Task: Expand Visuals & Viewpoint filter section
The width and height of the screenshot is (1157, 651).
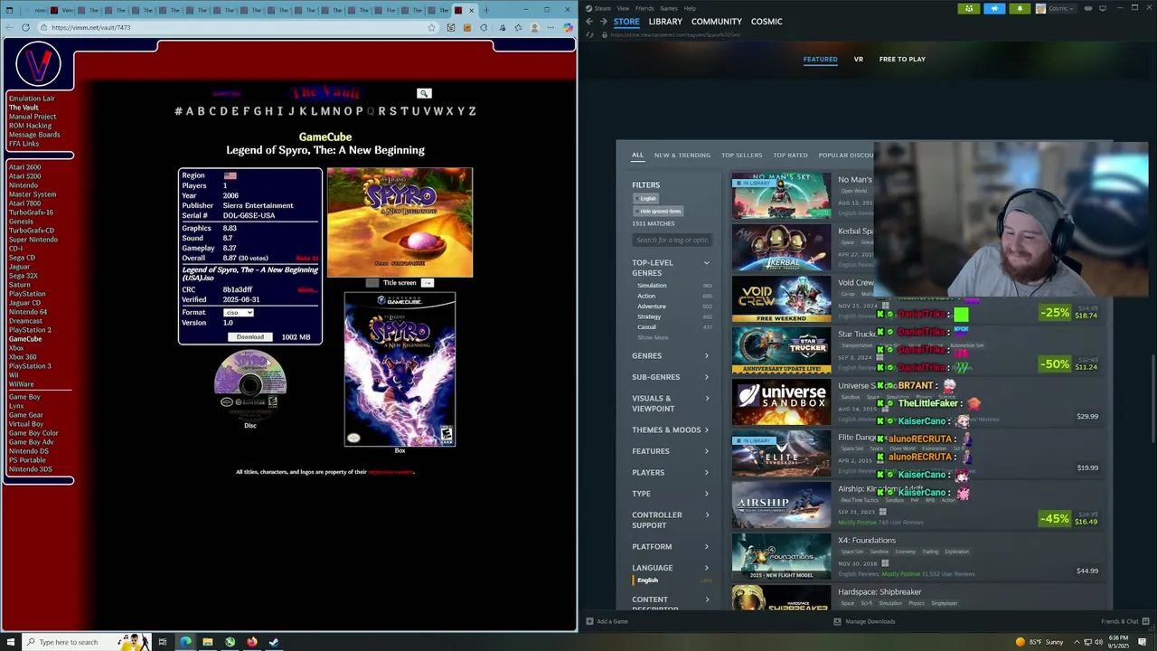Action: point(671,403)
